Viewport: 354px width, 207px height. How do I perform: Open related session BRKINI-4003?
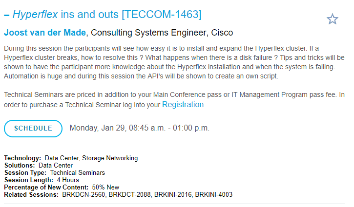[213, 195]
